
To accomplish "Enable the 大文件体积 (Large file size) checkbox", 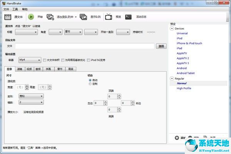I will (45, 60).
